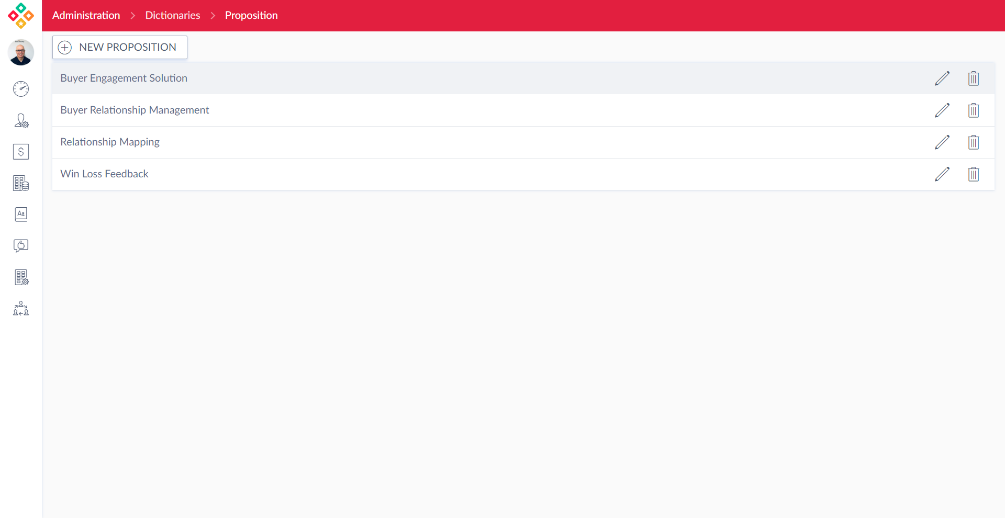Click the building with database icon
Image resolution: width=1005 pixels, height=518 pixels.
[x=21, y=183]
